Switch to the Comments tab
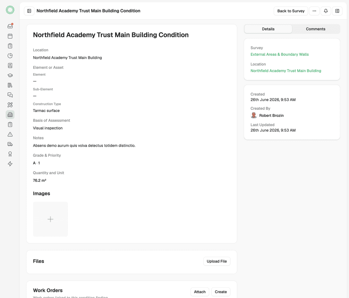The height and width of the screenshot is (298, 349). coord(316,29)
